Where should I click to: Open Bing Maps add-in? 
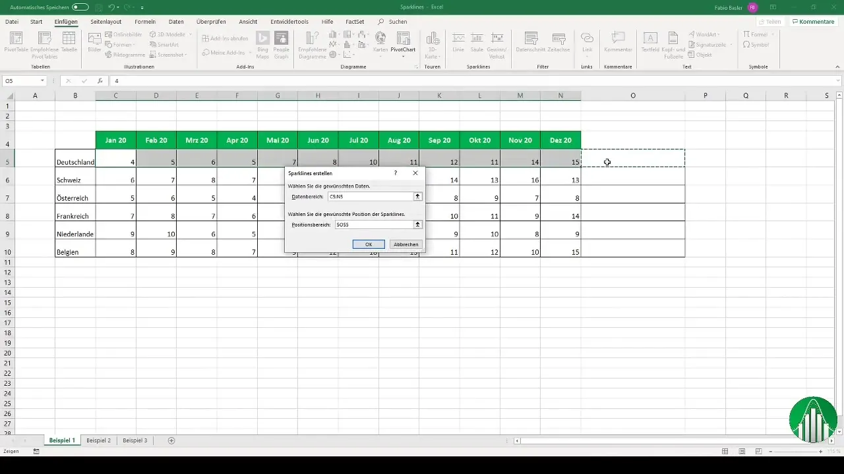pyautogui.click(x=262, y=44)
